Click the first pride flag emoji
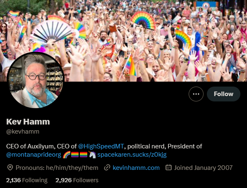 coord(75,155)
